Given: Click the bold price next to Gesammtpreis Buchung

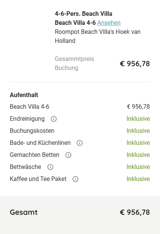Looking at the screenshot, I should click(135, 64).
